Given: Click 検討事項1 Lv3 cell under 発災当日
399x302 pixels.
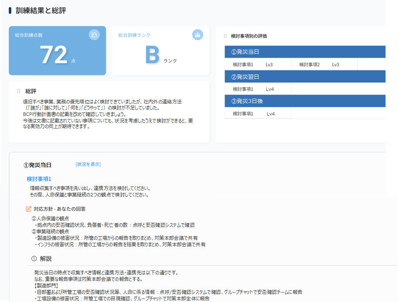Looking at the screenshot, I should pos(258,64).
